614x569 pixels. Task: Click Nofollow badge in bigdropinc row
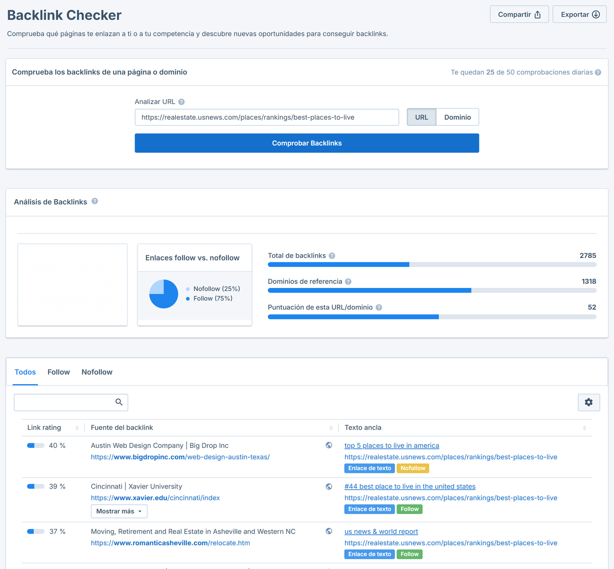[x=413, y=468]
